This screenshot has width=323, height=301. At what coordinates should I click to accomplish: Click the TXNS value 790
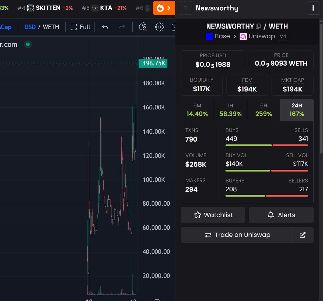click(191, 139)
